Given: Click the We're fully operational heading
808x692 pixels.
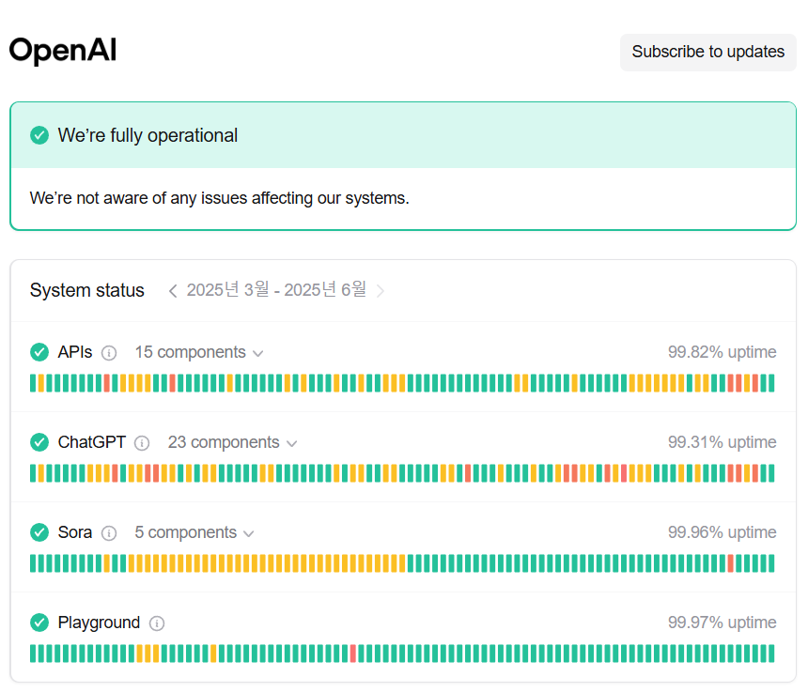Looking at the screenshot, I should [148, 135].
